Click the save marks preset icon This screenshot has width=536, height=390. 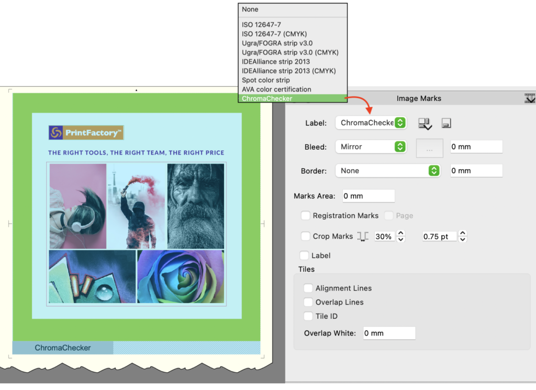446,123
